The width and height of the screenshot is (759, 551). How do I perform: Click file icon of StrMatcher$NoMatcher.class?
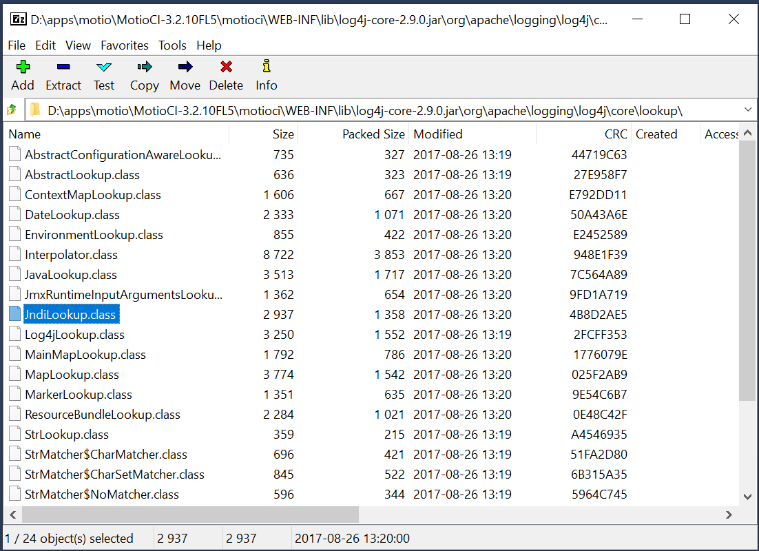(x=15, y=494)
